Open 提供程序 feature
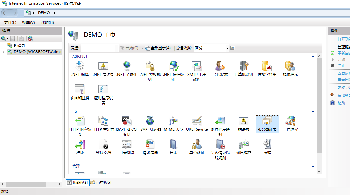Image resolution: width=350 pixels, height=195 pixels. coord(290,69)
